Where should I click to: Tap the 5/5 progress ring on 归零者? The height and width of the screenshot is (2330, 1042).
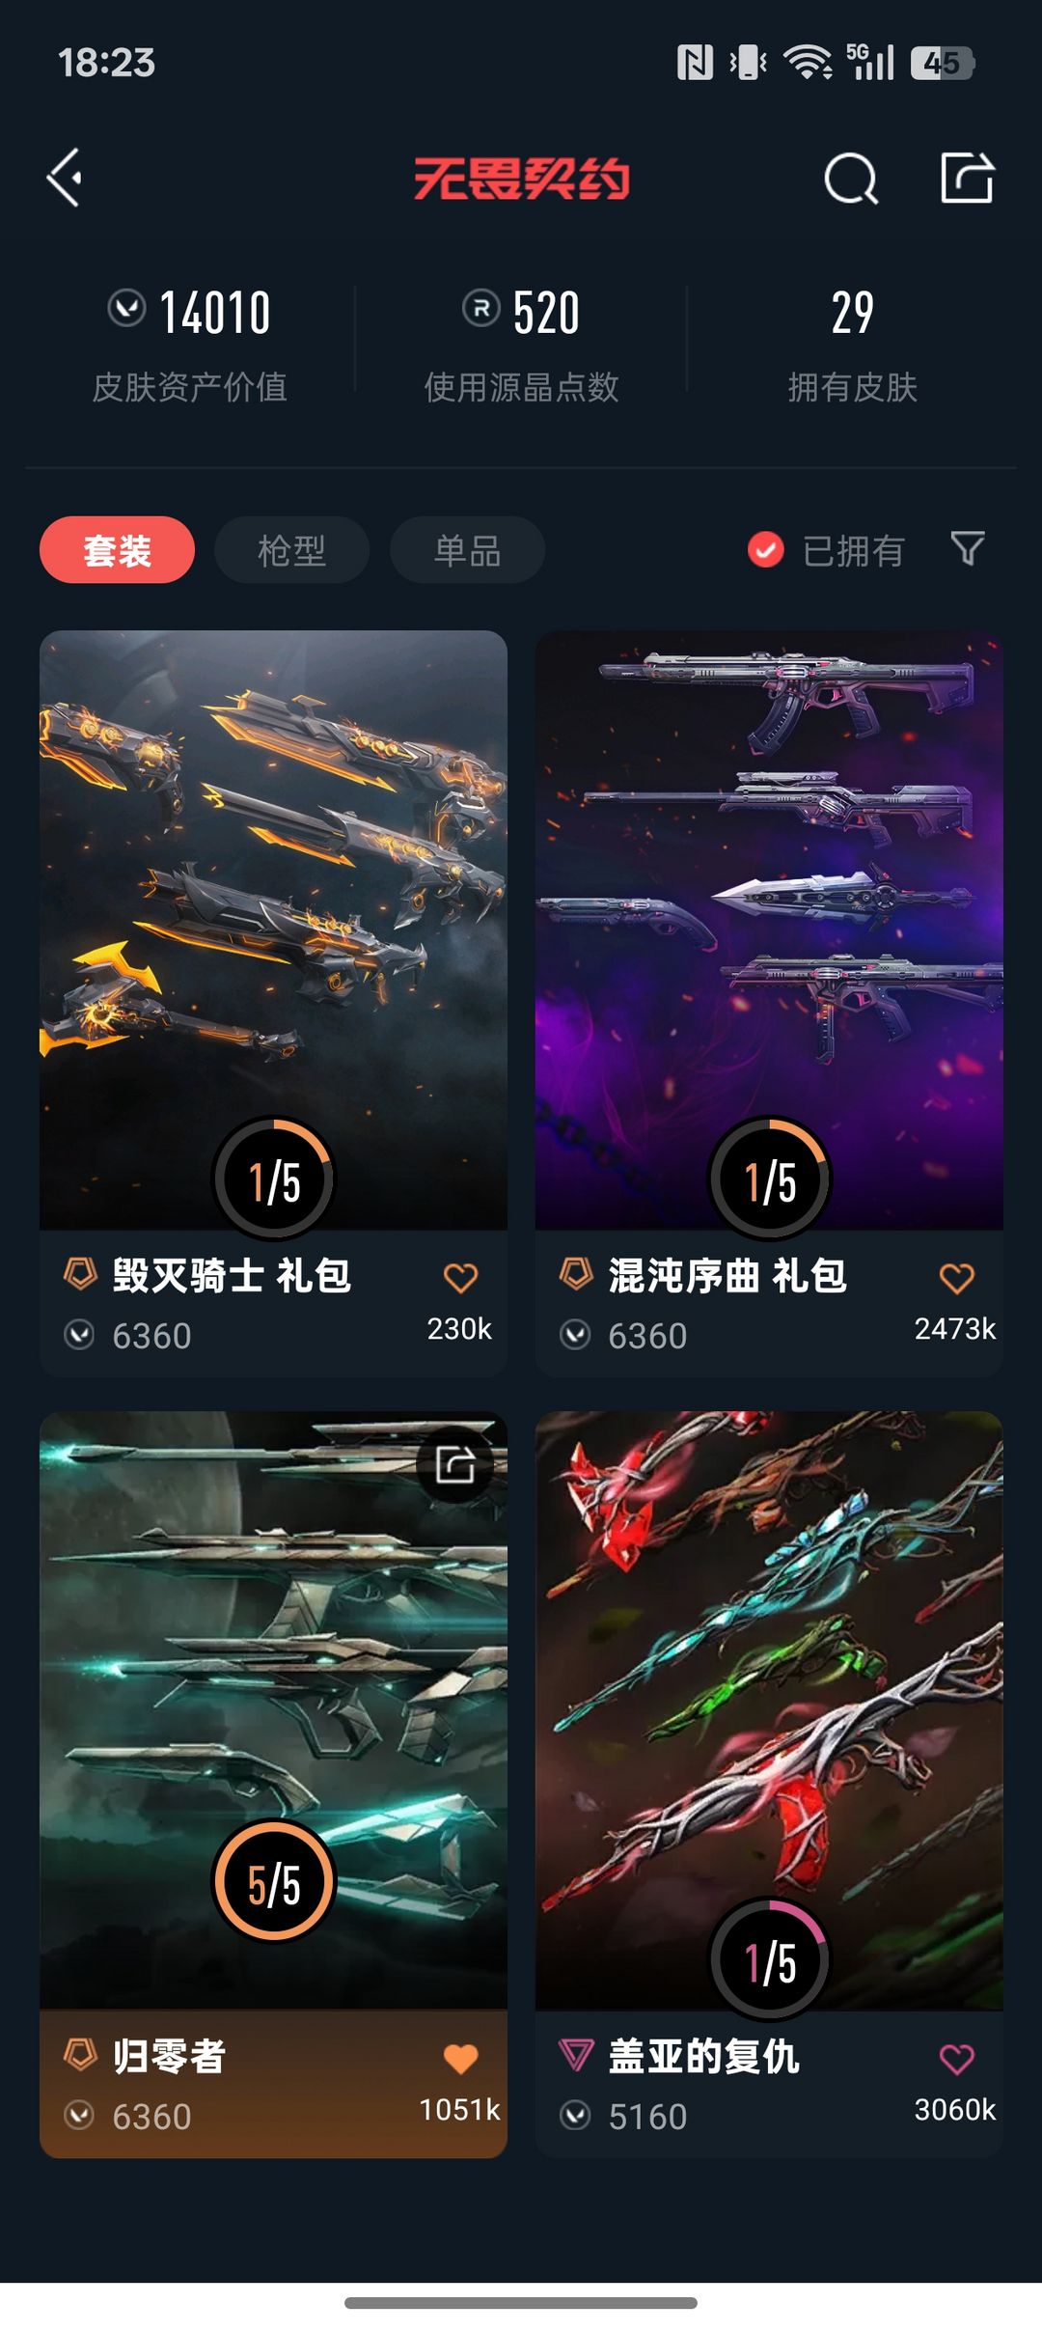point(274,1880)
